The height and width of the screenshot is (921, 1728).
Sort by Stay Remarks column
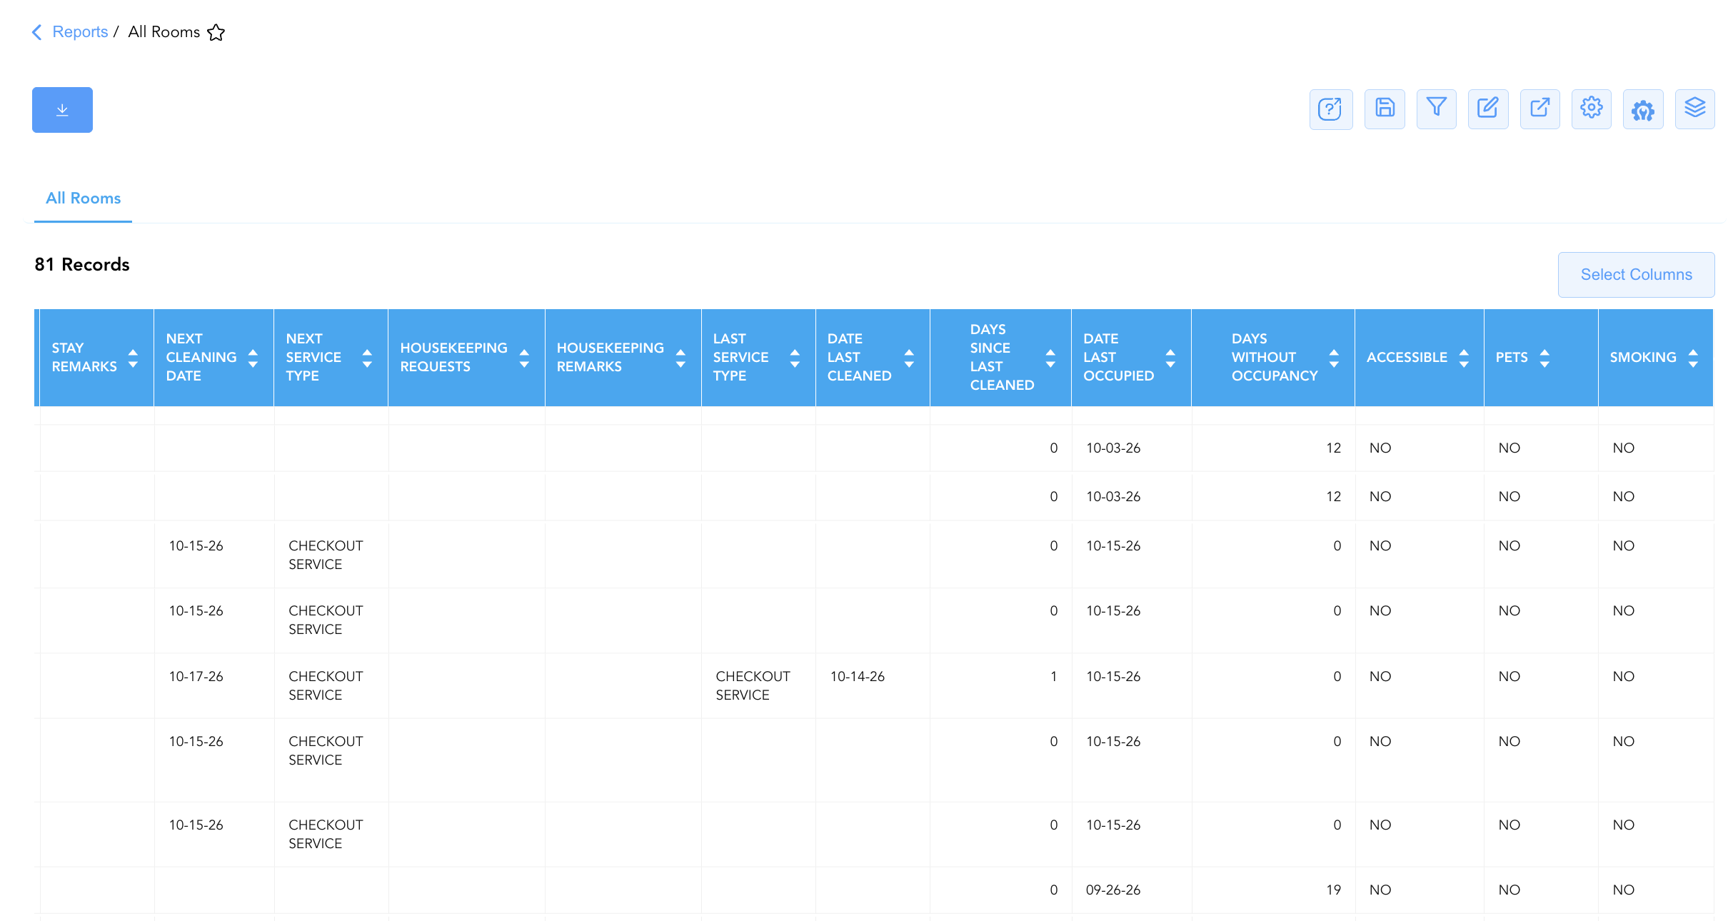point(133,358)
